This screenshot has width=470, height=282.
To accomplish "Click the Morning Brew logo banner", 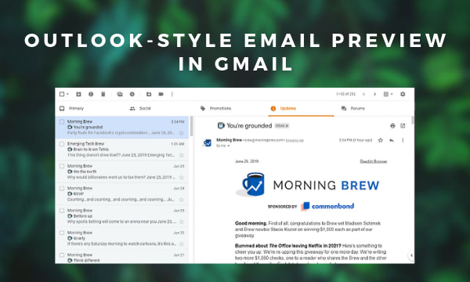I will [308, 185].
